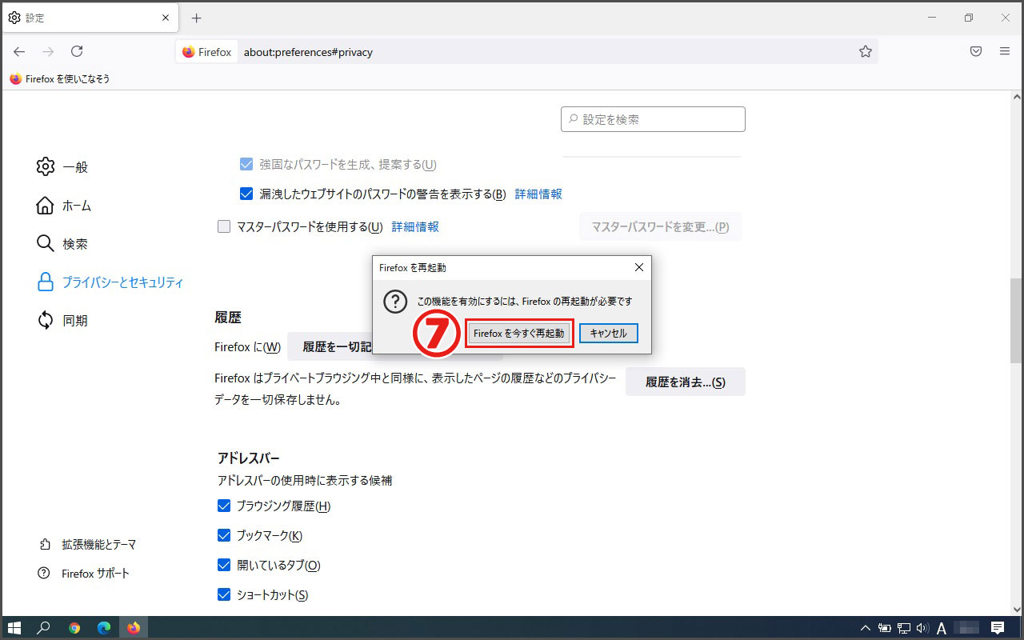The width and height of the screenshot is (1024, 640).
Task: Launch Chrome from the taskbar
Action: tap(74, 628)
